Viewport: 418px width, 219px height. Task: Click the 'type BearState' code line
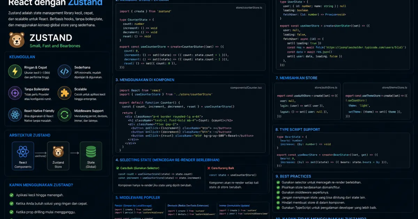(292, 137)
